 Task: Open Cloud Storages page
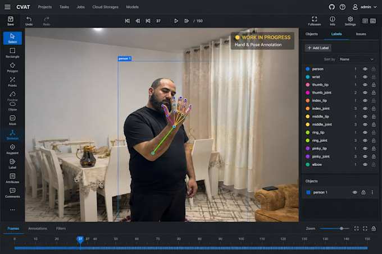pyautogui.click(x=105, y=7)
